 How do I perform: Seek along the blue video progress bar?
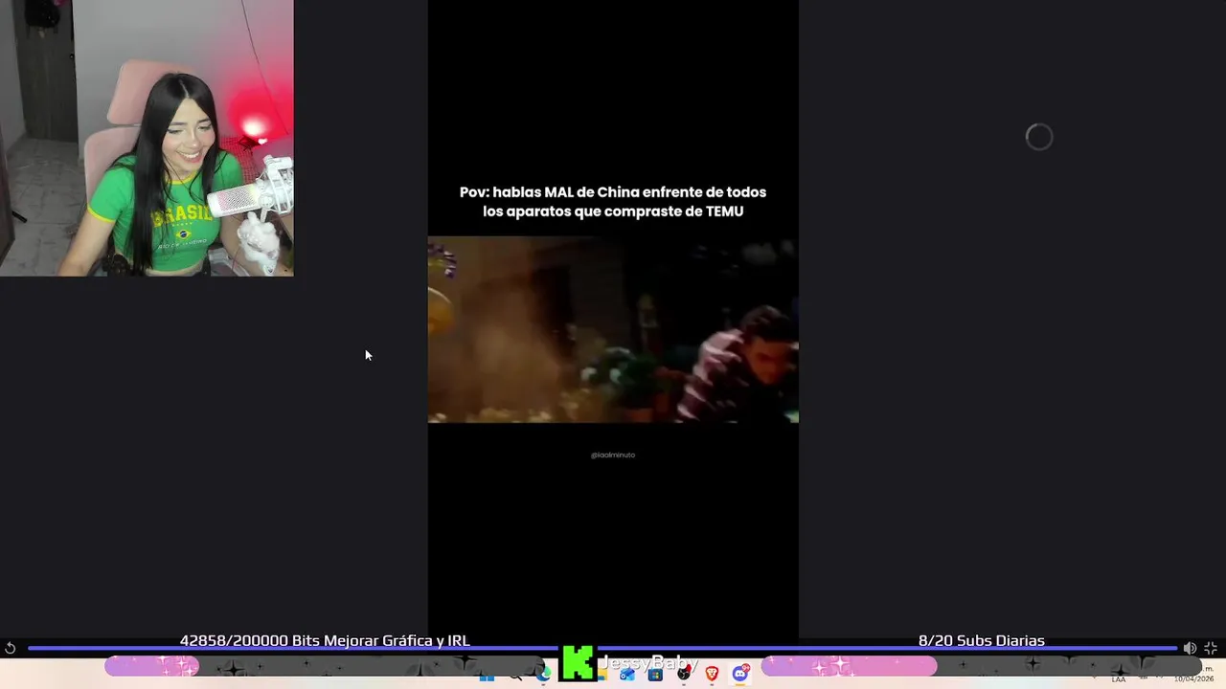coord(602,648)
